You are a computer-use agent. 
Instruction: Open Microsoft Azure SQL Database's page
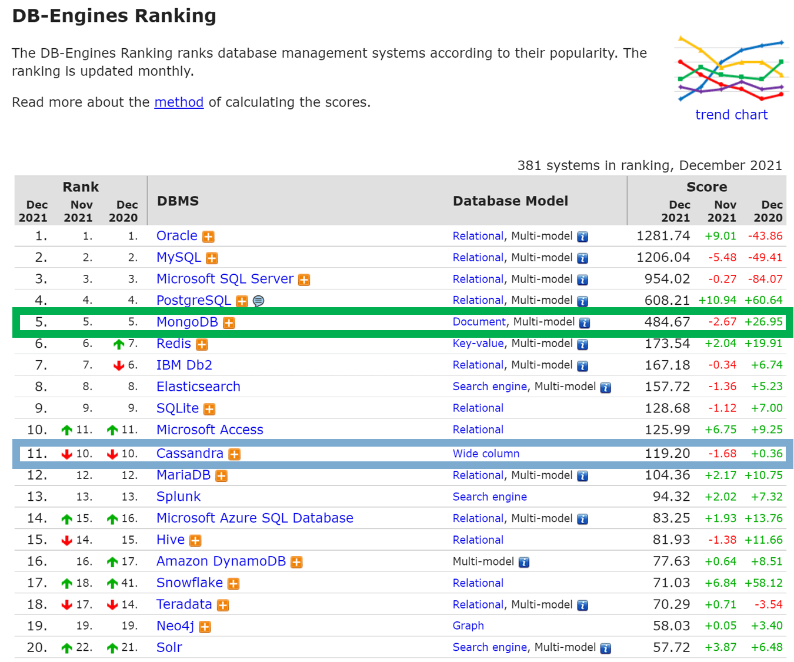pos(254,518)
